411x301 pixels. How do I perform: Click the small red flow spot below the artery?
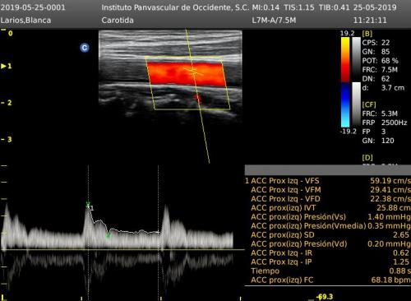[x=198, y=98]
